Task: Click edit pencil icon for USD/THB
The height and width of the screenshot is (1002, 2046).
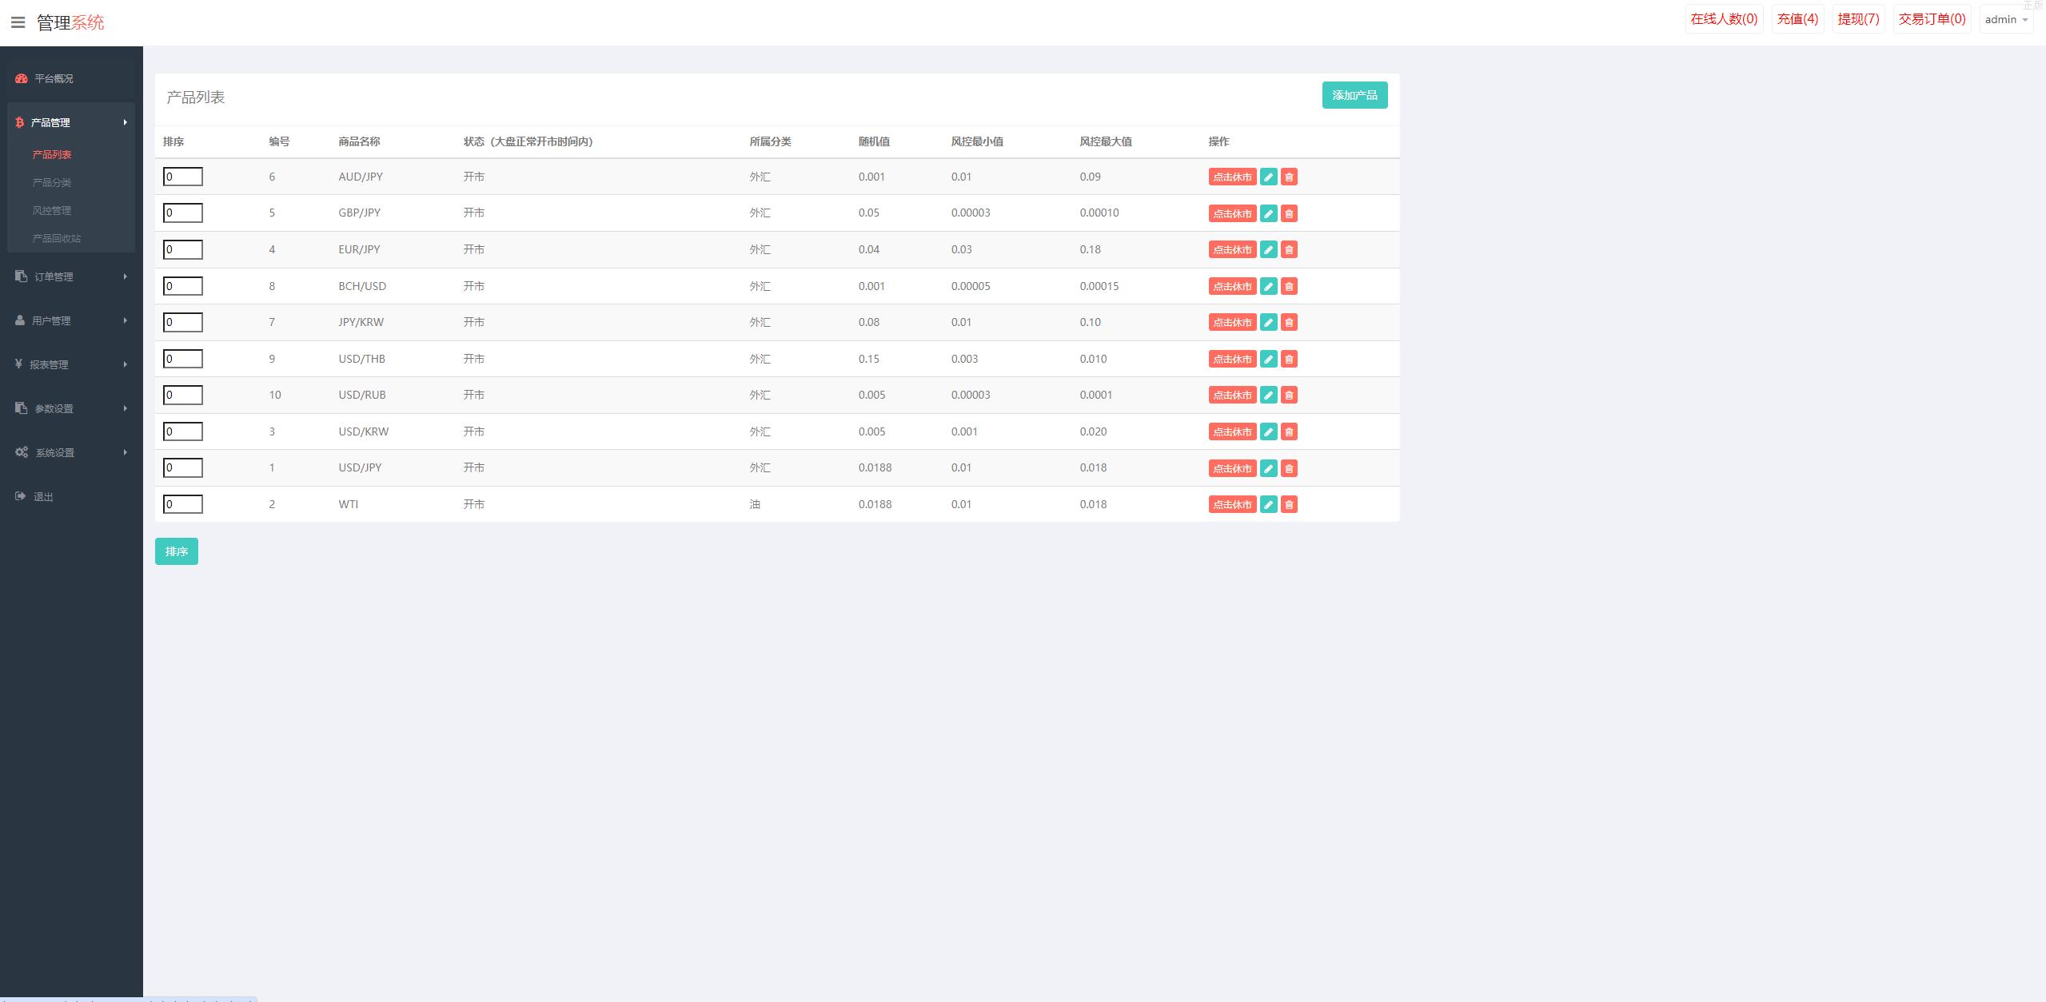Action: [x=1268, y=359]
